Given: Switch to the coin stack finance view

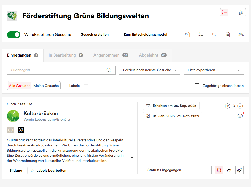Looking at the screenshot, I should coord(241,12).
